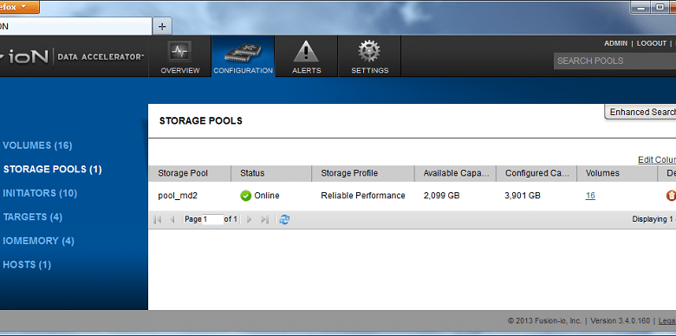This screenshot has height=336, width=676.
Task: Click the page number input field
Action: [x=212, y=219]
